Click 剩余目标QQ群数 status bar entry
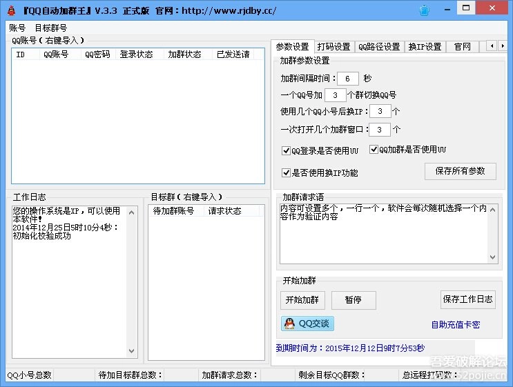This screenshot has height=387, width=513. [331, 375]
